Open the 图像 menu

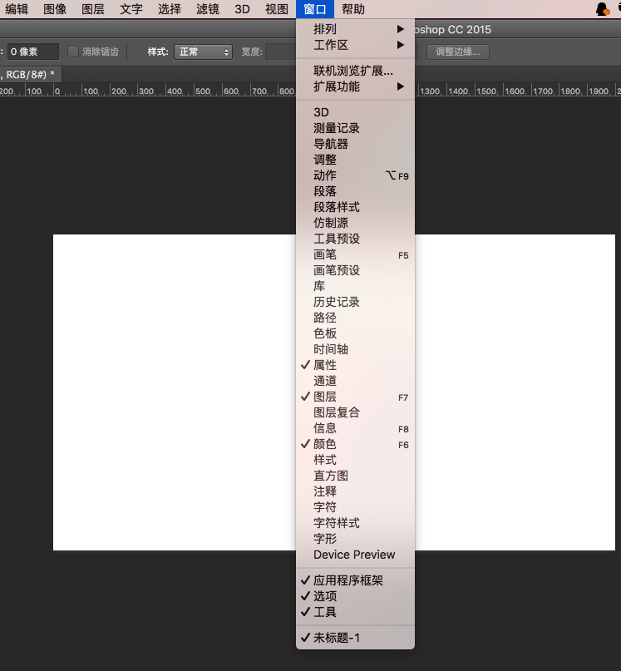(55, 9)
